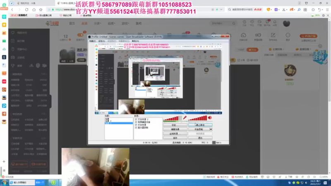
Task: Click the webcam preview thumbnail in OBS
Action: 131,107
